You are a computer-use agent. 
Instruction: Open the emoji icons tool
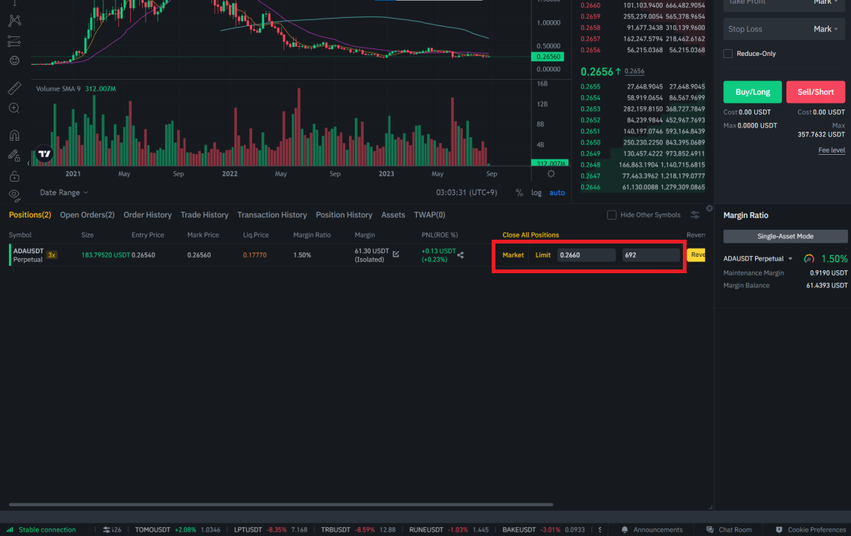click(15, 60)
